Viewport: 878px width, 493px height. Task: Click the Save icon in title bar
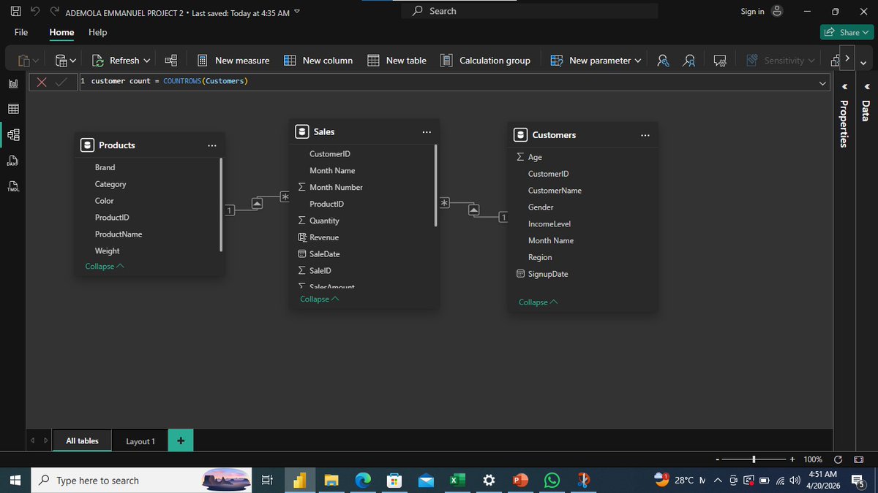pos(15,12)
